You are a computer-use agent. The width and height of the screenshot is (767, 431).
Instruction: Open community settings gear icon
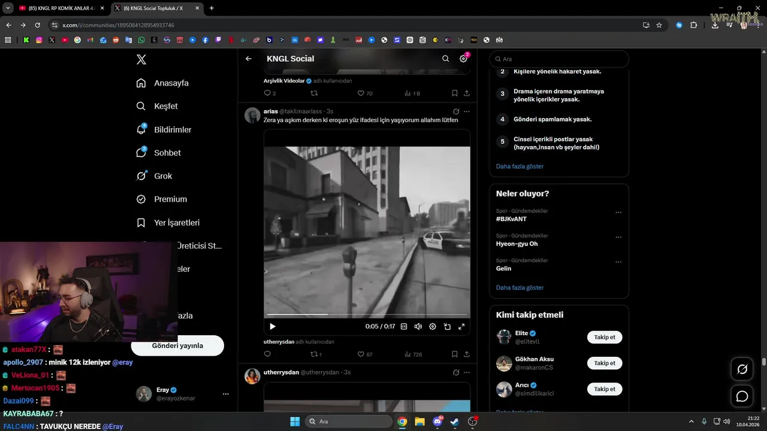tap(463, 59)
